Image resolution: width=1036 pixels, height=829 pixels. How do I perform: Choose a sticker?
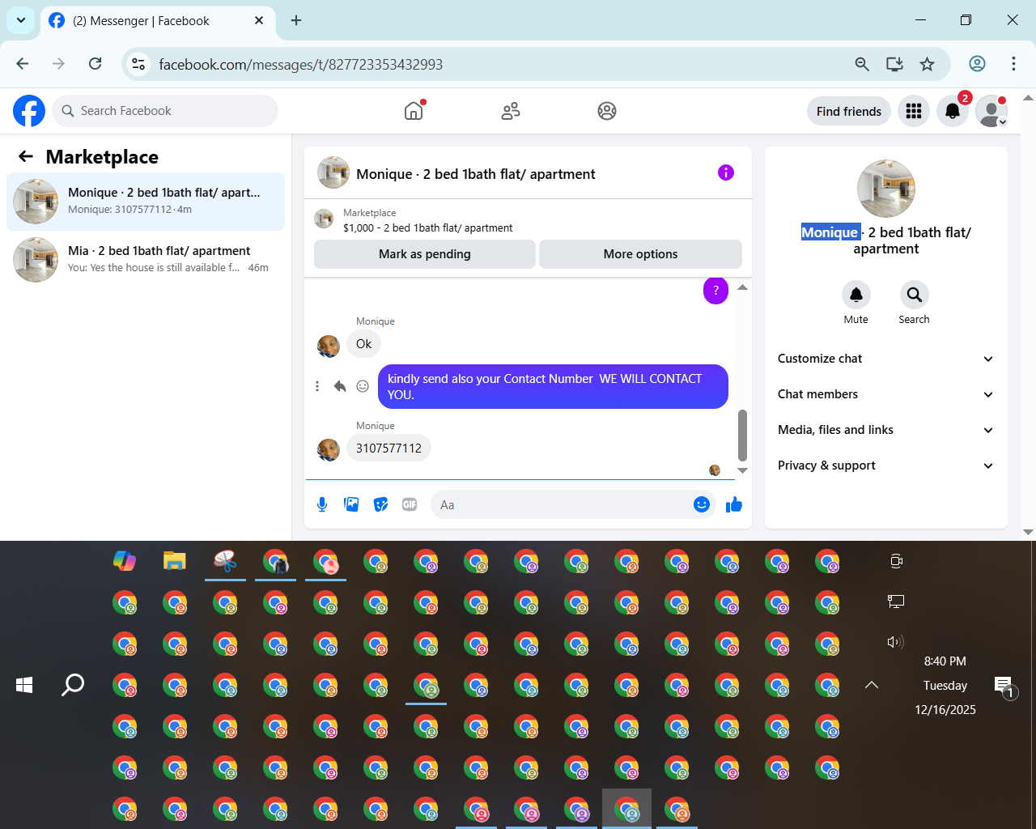point(380,504)
